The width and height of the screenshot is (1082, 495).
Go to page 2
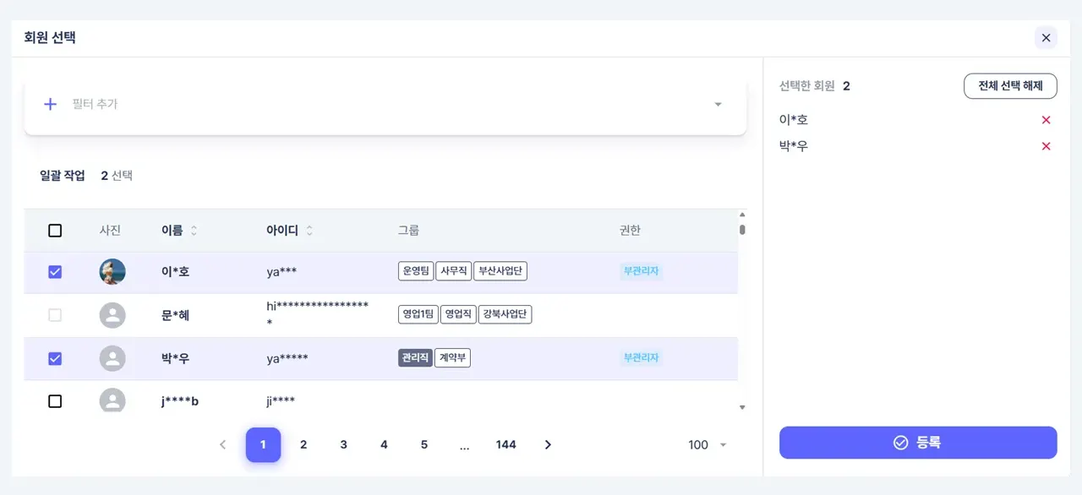coord(303,444)
